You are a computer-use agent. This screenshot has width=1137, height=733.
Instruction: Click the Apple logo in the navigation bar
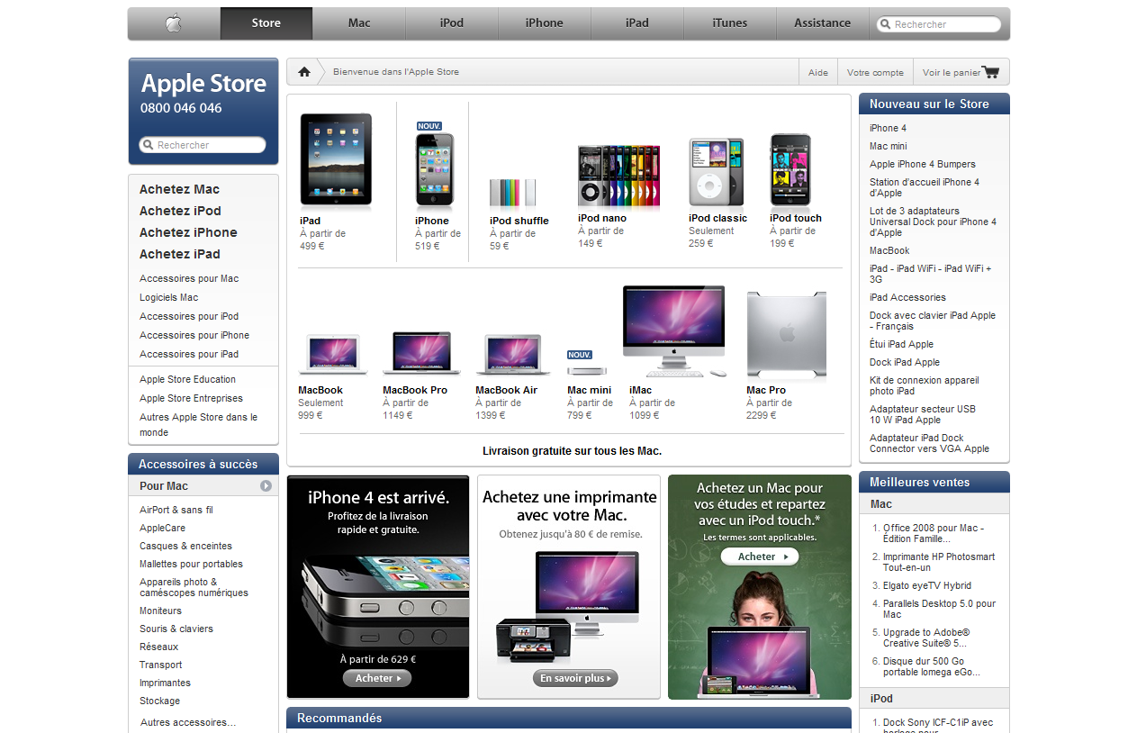coord(174,23)
